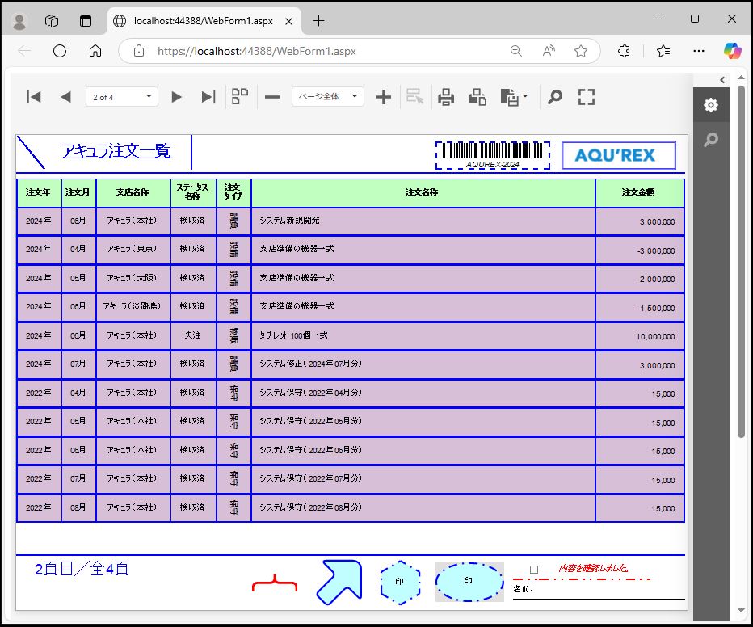Expand the export format dropdown arrow

pos(525,97)
